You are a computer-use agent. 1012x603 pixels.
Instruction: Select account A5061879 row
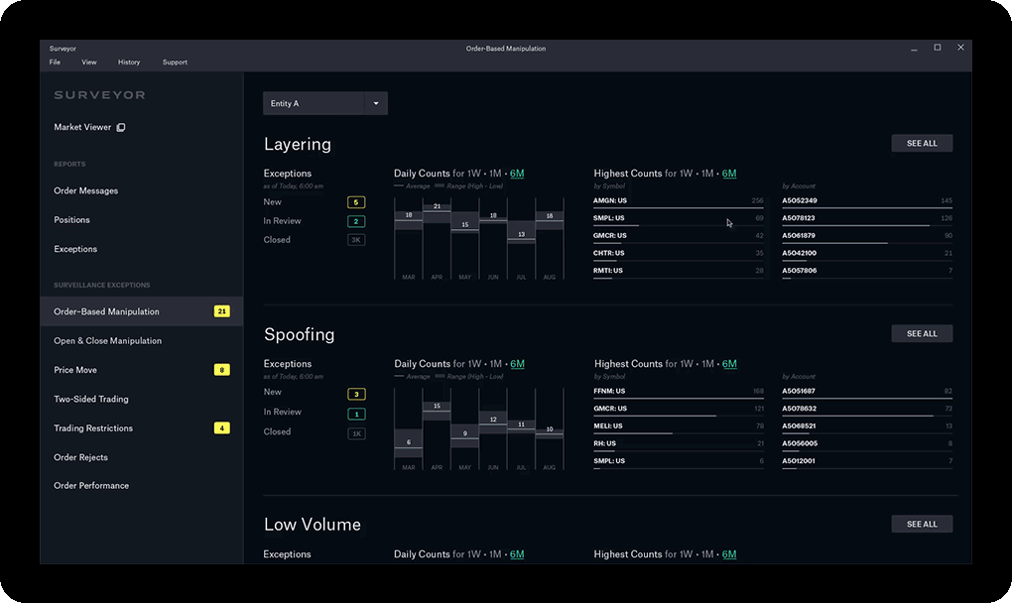(x=867, y=237)
